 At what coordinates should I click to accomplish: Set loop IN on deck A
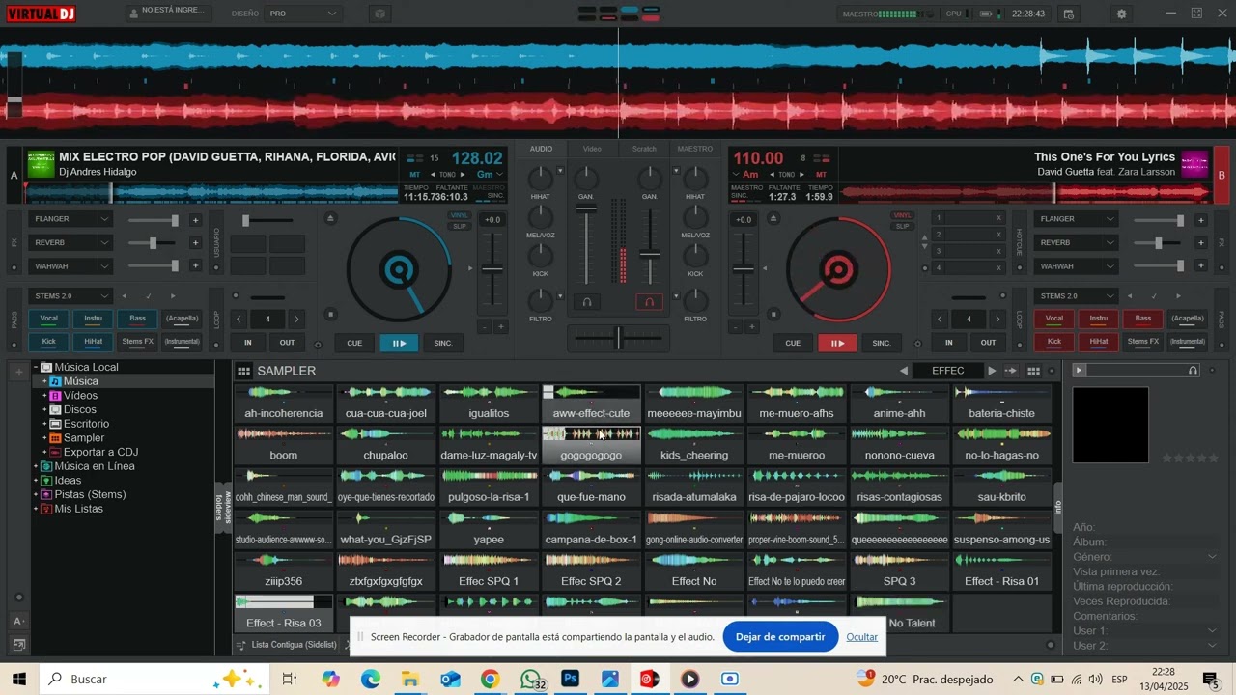click(x=248, y=343)
